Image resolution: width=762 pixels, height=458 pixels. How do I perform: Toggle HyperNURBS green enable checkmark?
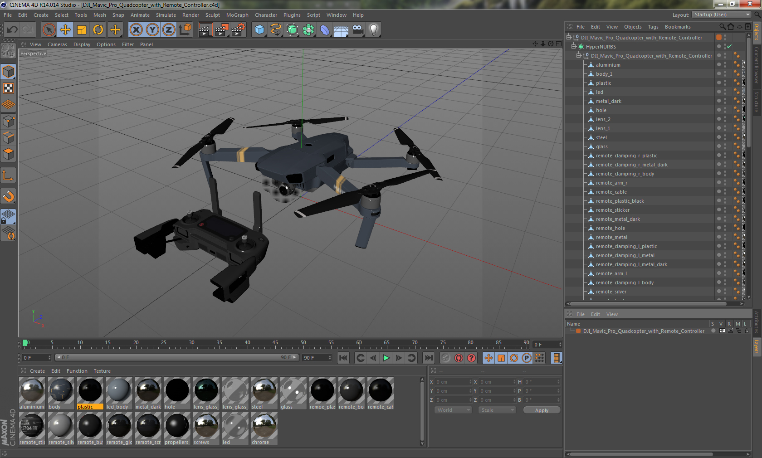tap(729, 47)
